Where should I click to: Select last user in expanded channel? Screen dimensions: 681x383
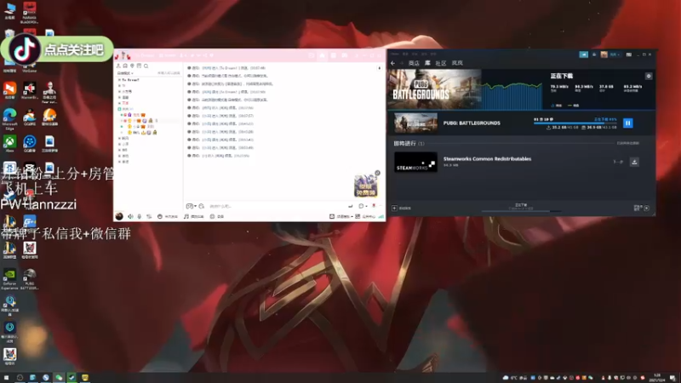pos(139,132)
